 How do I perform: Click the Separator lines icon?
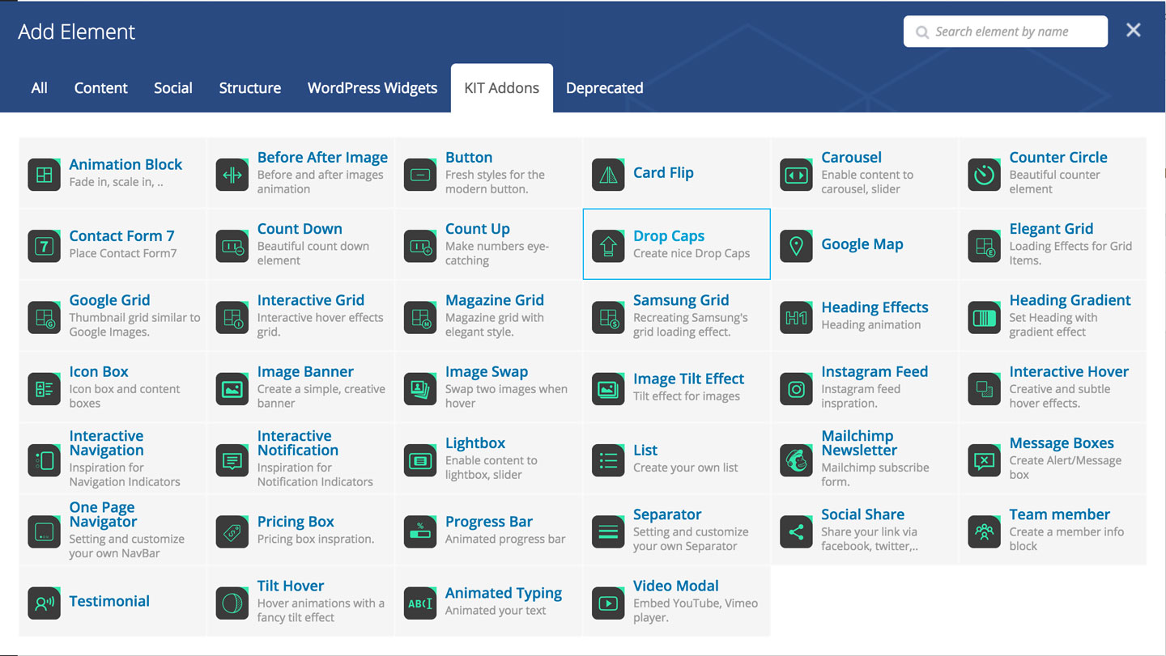(607, 532)
